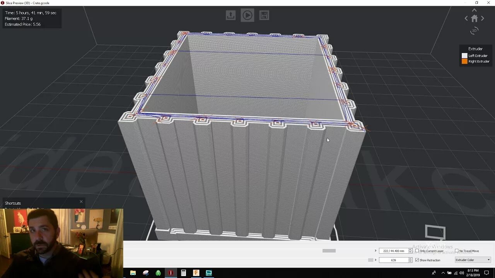Click the ideaMaker window title bar icon
This screenshot has width=495, height=278.
[3, 3]
